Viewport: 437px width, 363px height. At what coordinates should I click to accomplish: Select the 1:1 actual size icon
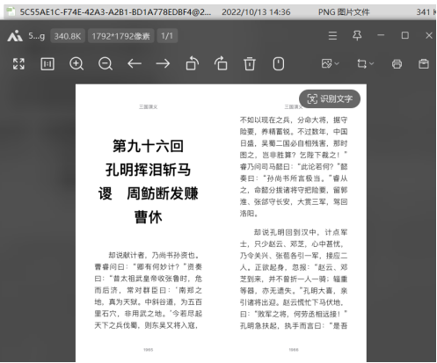click(47, 63)
